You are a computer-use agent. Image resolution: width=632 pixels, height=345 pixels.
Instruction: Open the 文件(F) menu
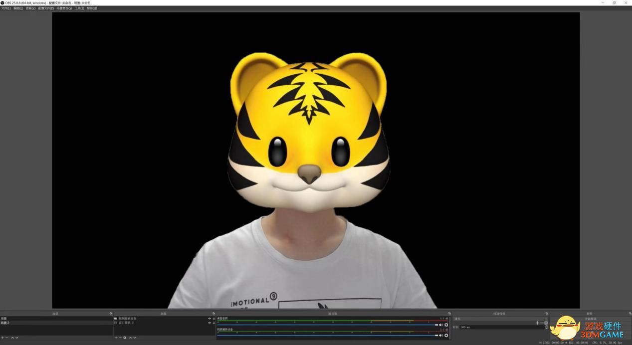pos(6,8)
